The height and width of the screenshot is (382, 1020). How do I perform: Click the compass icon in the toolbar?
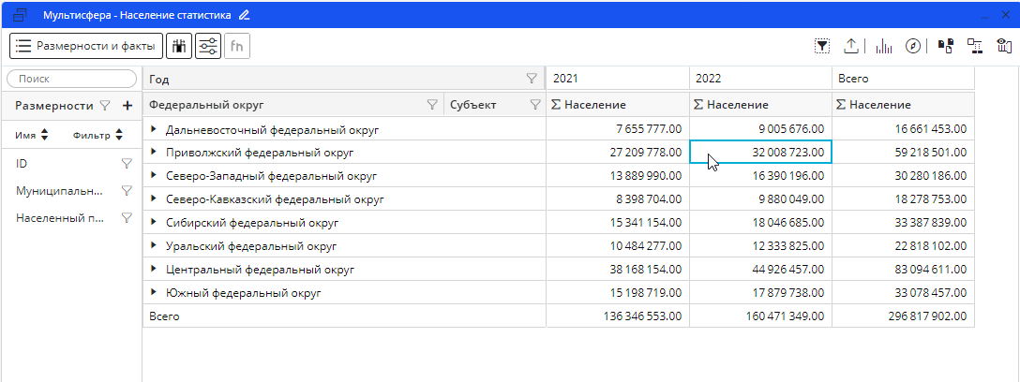pyautogui.click(x=912, y=46)
